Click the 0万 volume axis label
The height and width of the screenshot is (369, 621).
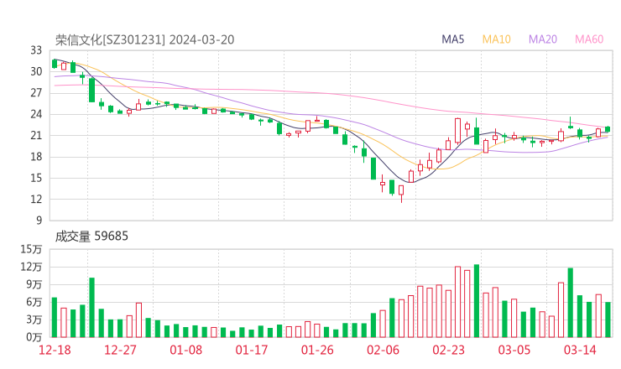(x=34, y=337)
